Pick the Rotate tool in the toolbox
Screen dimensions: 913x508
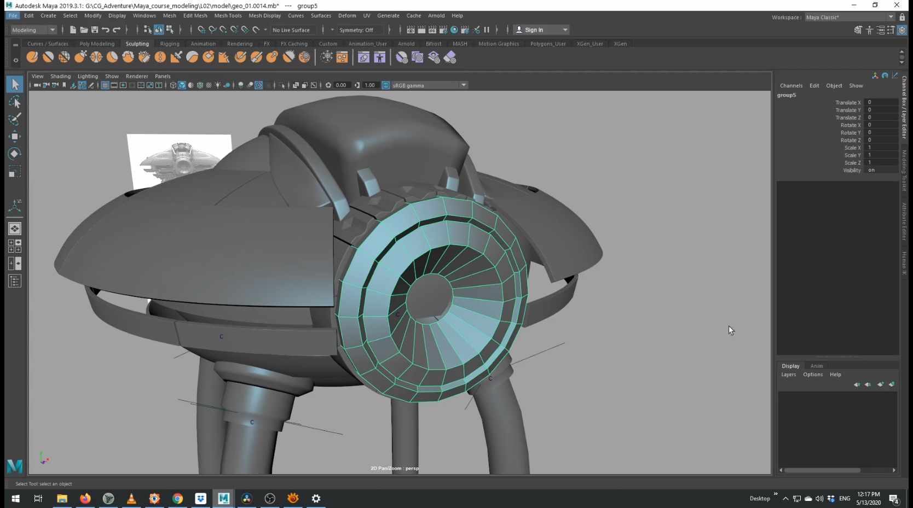coord(15,154)
